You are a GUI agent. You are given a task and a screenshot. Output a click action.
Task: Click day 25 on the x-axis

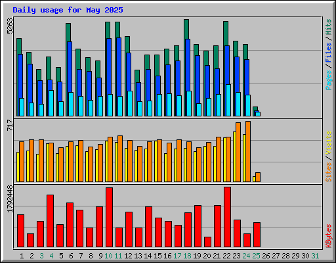click(256, 256)
